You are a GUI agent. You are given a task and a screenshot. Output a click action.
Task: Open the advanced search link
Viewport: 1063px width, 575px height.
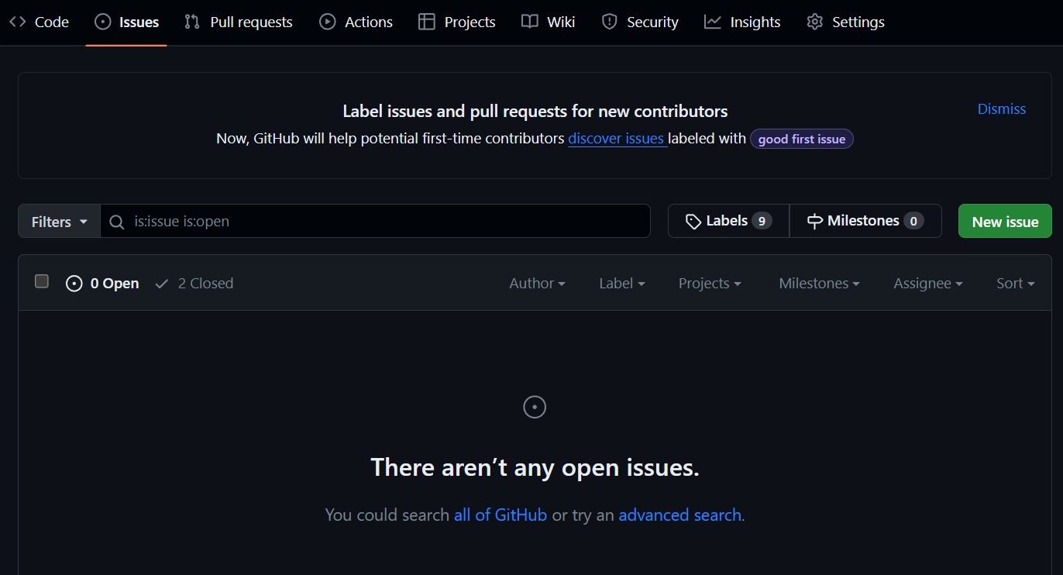pyautogui.click(x=679, y=515)
